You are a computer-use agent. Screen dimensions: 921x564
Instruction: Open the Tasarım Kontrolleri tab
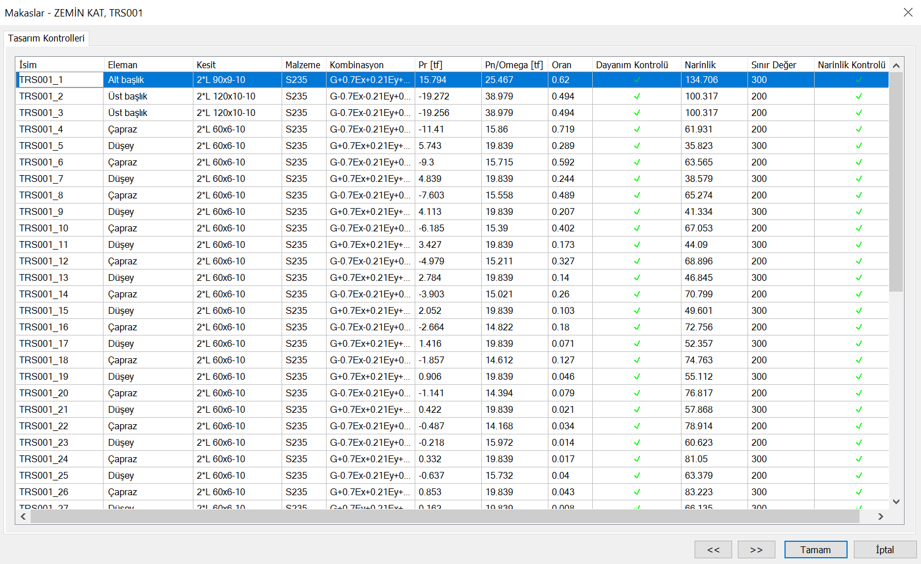tap(46, 38)
